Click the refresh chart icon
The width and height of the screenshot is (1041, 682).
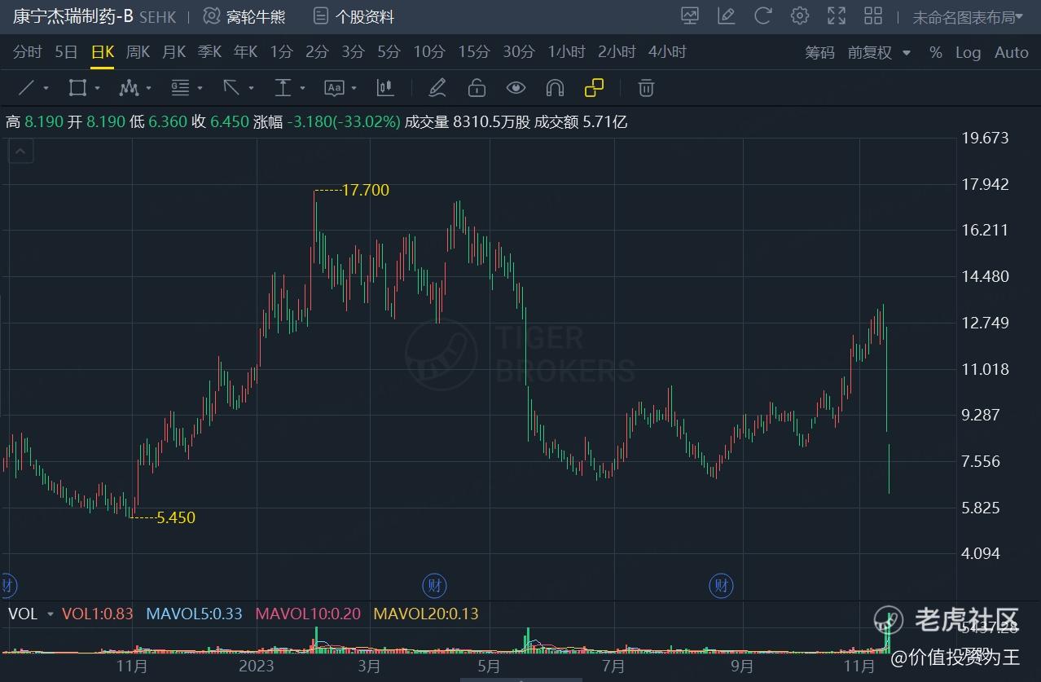coord(763,15)
